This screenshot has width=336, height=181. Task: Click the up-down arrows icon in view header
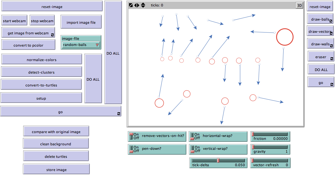tap(143, 5)
